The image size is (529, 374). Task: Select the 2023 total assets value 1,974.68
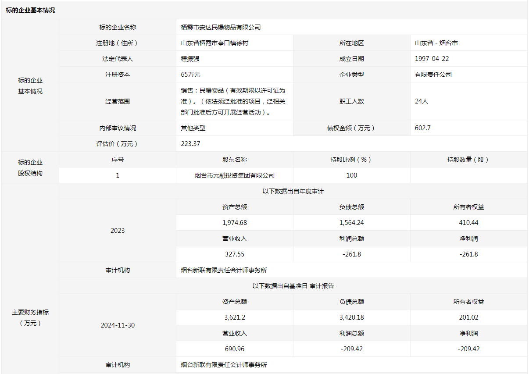click(x=235, y=223)
